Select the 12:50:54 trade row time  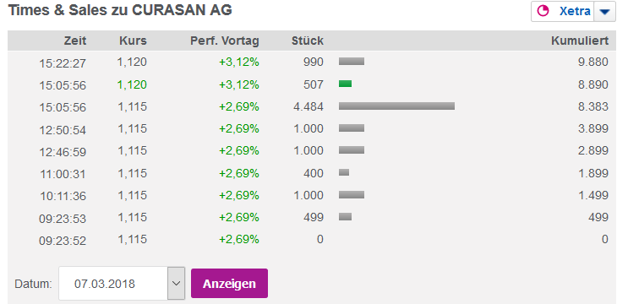pos(63,130)
